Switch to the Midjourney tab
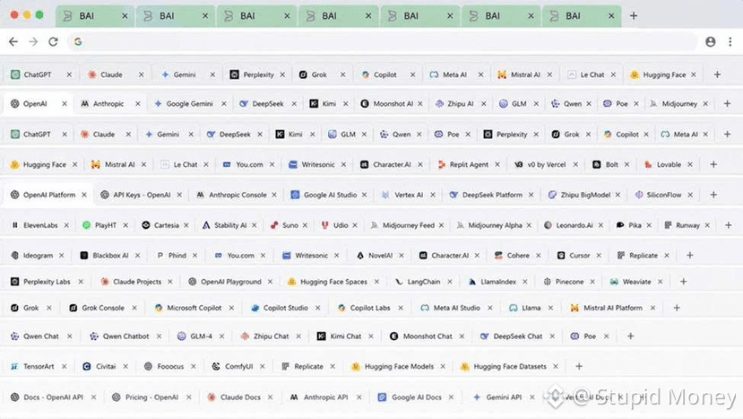The image size is (743, 419). [x=679, y=103]
